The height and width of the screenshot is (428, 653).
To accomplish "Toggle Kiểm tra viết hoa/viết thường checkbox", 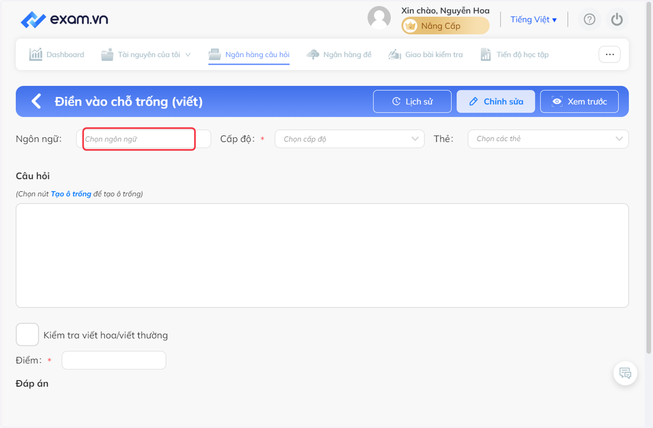I will coord(27,334).
